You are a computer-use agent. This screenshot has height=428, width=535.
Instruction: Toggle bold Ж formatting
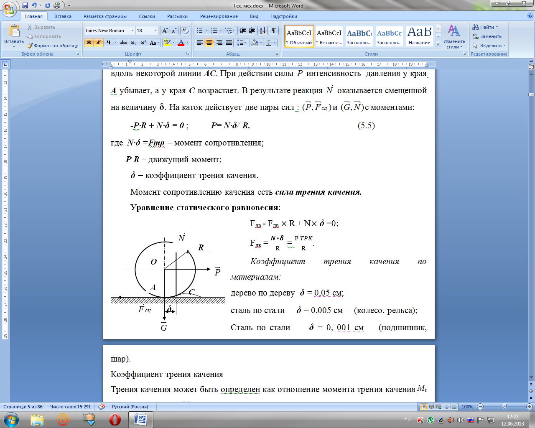tap(89, 43)
